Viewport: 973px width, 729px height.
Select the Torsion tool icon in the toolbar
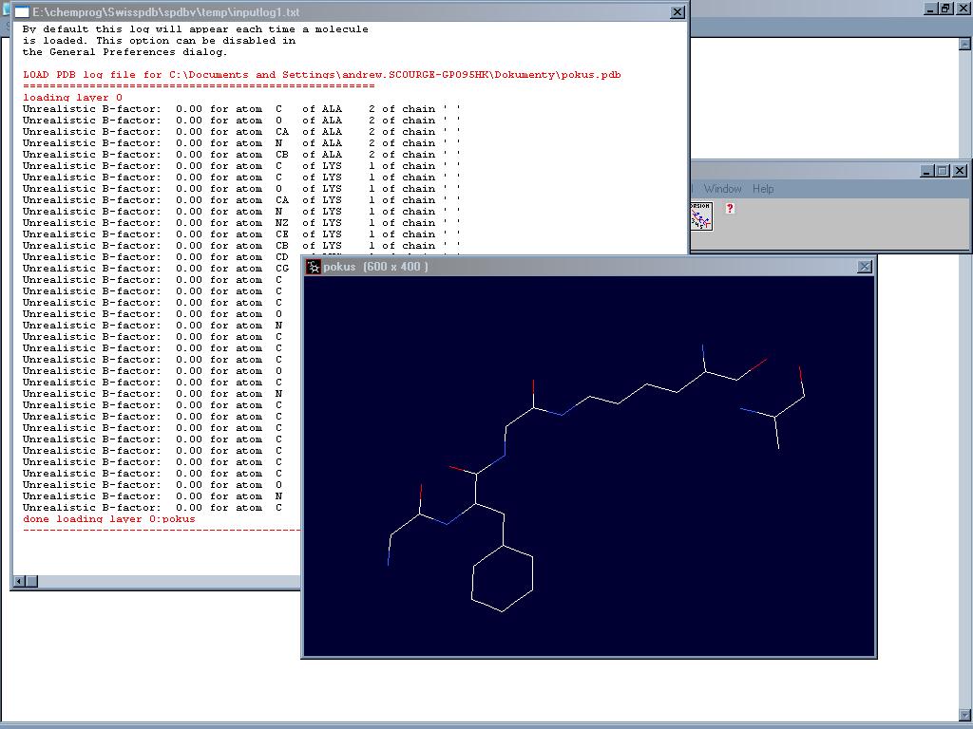click(x=701, y=215)
